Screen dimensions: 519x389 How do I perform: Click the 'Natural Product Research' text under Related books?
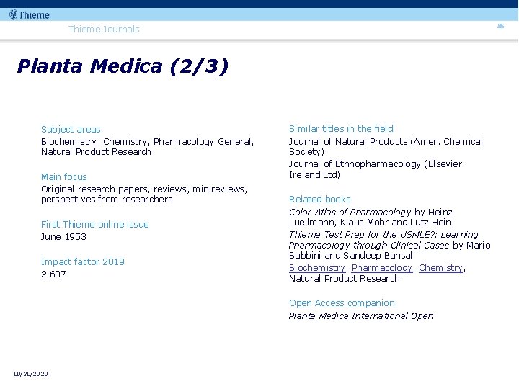coord(345,279)
